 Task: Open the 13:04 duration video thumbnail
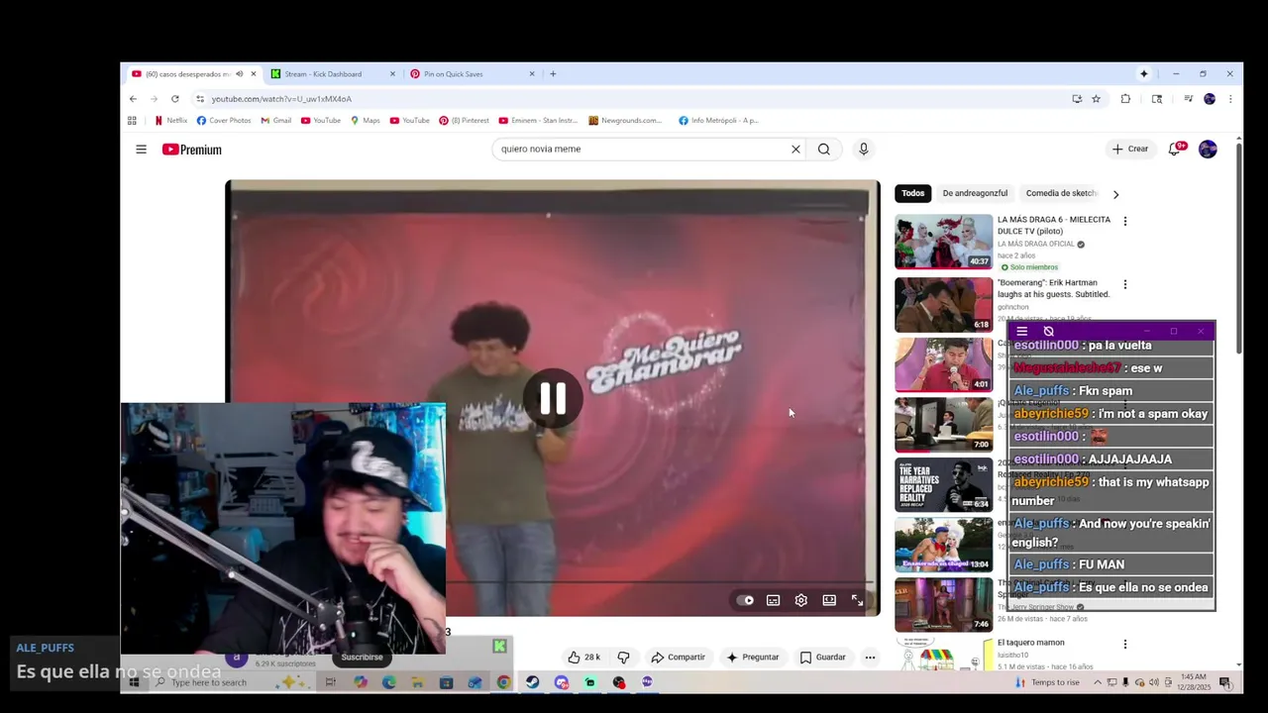point(943,545)
